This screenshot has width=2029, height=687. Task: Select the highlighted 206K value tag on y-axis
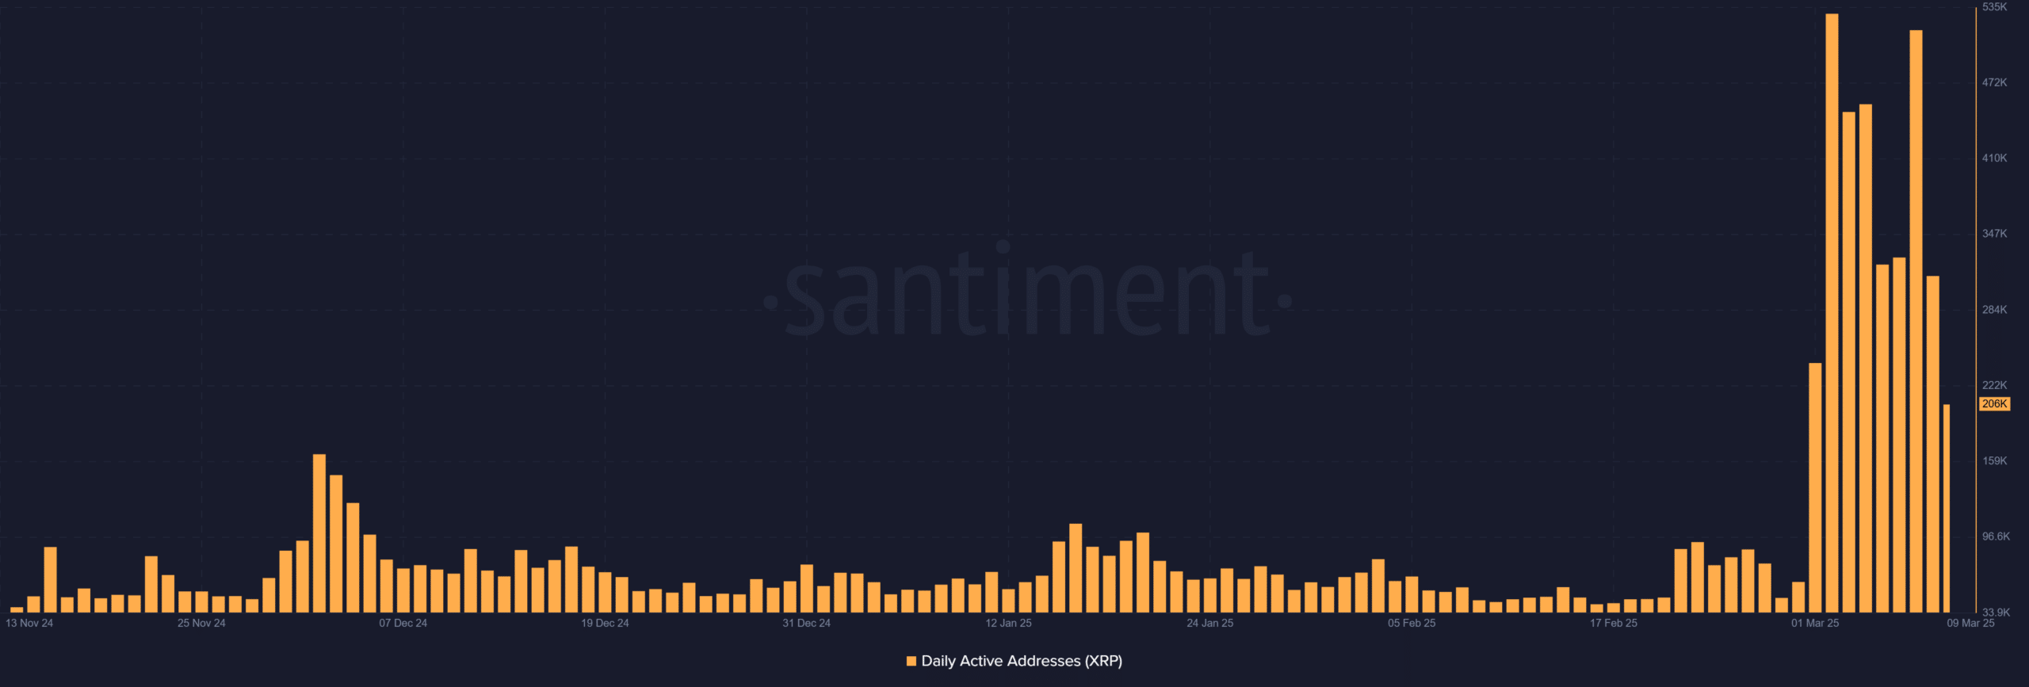1994,404
